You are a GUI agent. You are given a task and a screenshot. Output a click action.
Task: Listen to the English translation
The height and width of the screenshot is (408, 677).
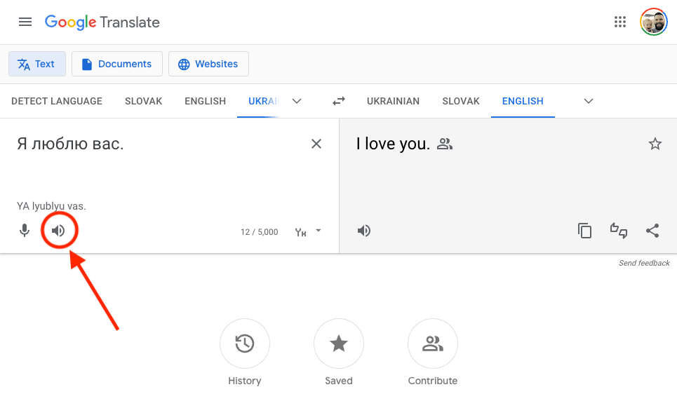(364, 231)
